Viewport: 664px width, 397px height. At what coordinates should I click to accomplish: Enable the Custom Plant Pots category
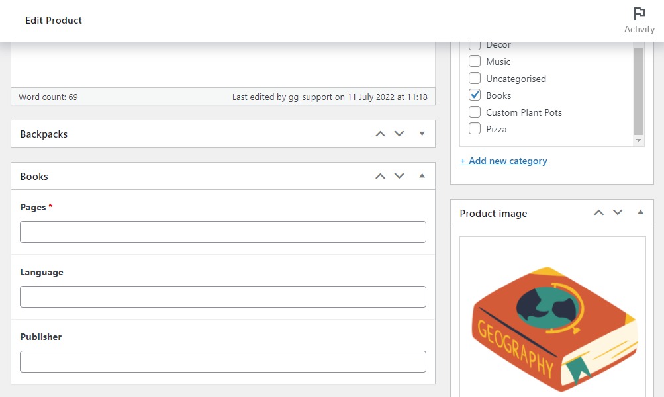pos(475,112)
